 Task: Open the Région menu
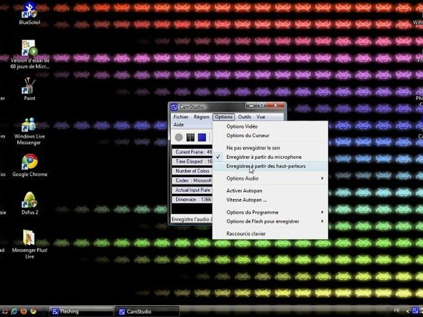click(201, 117)
